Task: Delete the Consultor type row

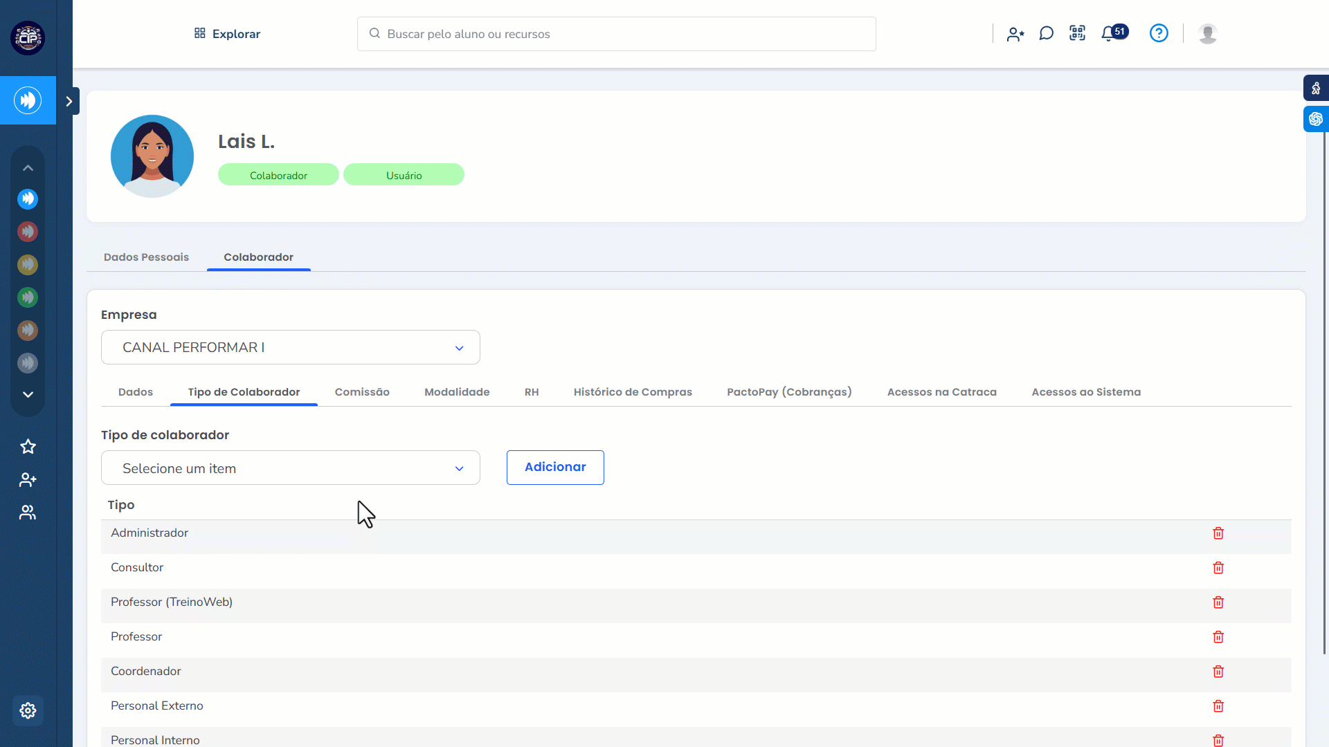Action: pos(1218,568)
